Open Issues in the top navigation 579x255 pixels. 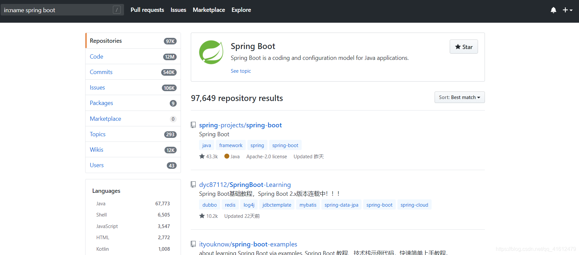[x=178, y=10]
